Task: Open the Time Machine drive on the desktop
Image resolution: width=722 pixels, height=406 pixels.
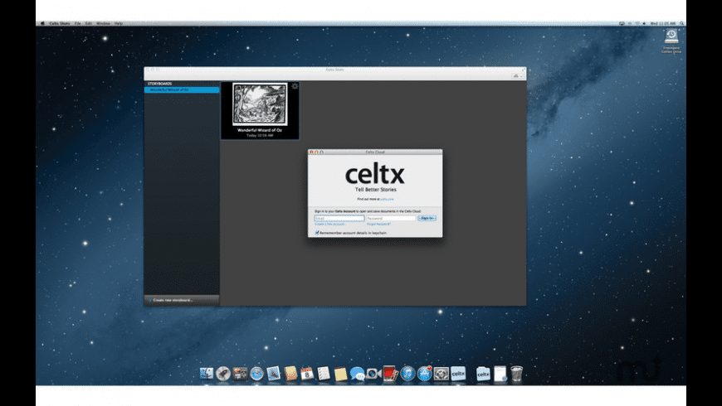Action: click(x=671, y=36)
